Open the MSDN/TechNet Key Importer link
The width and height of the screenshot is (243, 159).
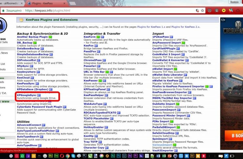(x=172, y=98)
